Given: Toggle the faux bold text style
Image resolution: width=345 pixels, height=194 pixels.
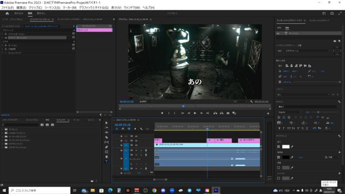Looking at the screenshot, I should (279, 128).
